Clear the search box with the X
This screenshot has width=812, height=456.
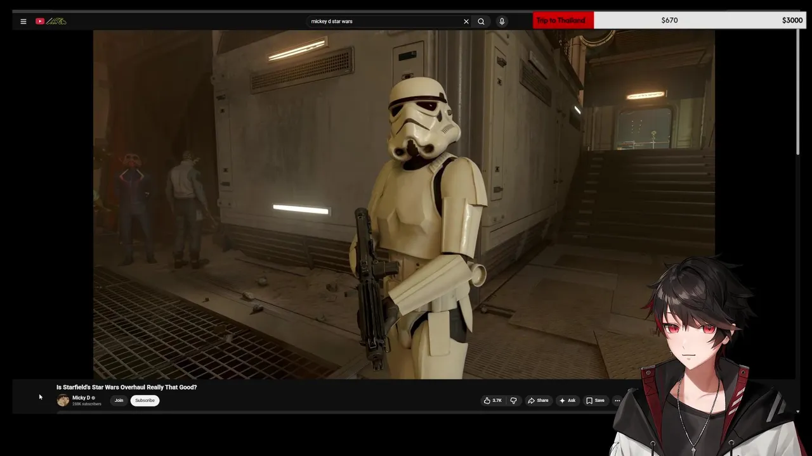click(466, 22)
